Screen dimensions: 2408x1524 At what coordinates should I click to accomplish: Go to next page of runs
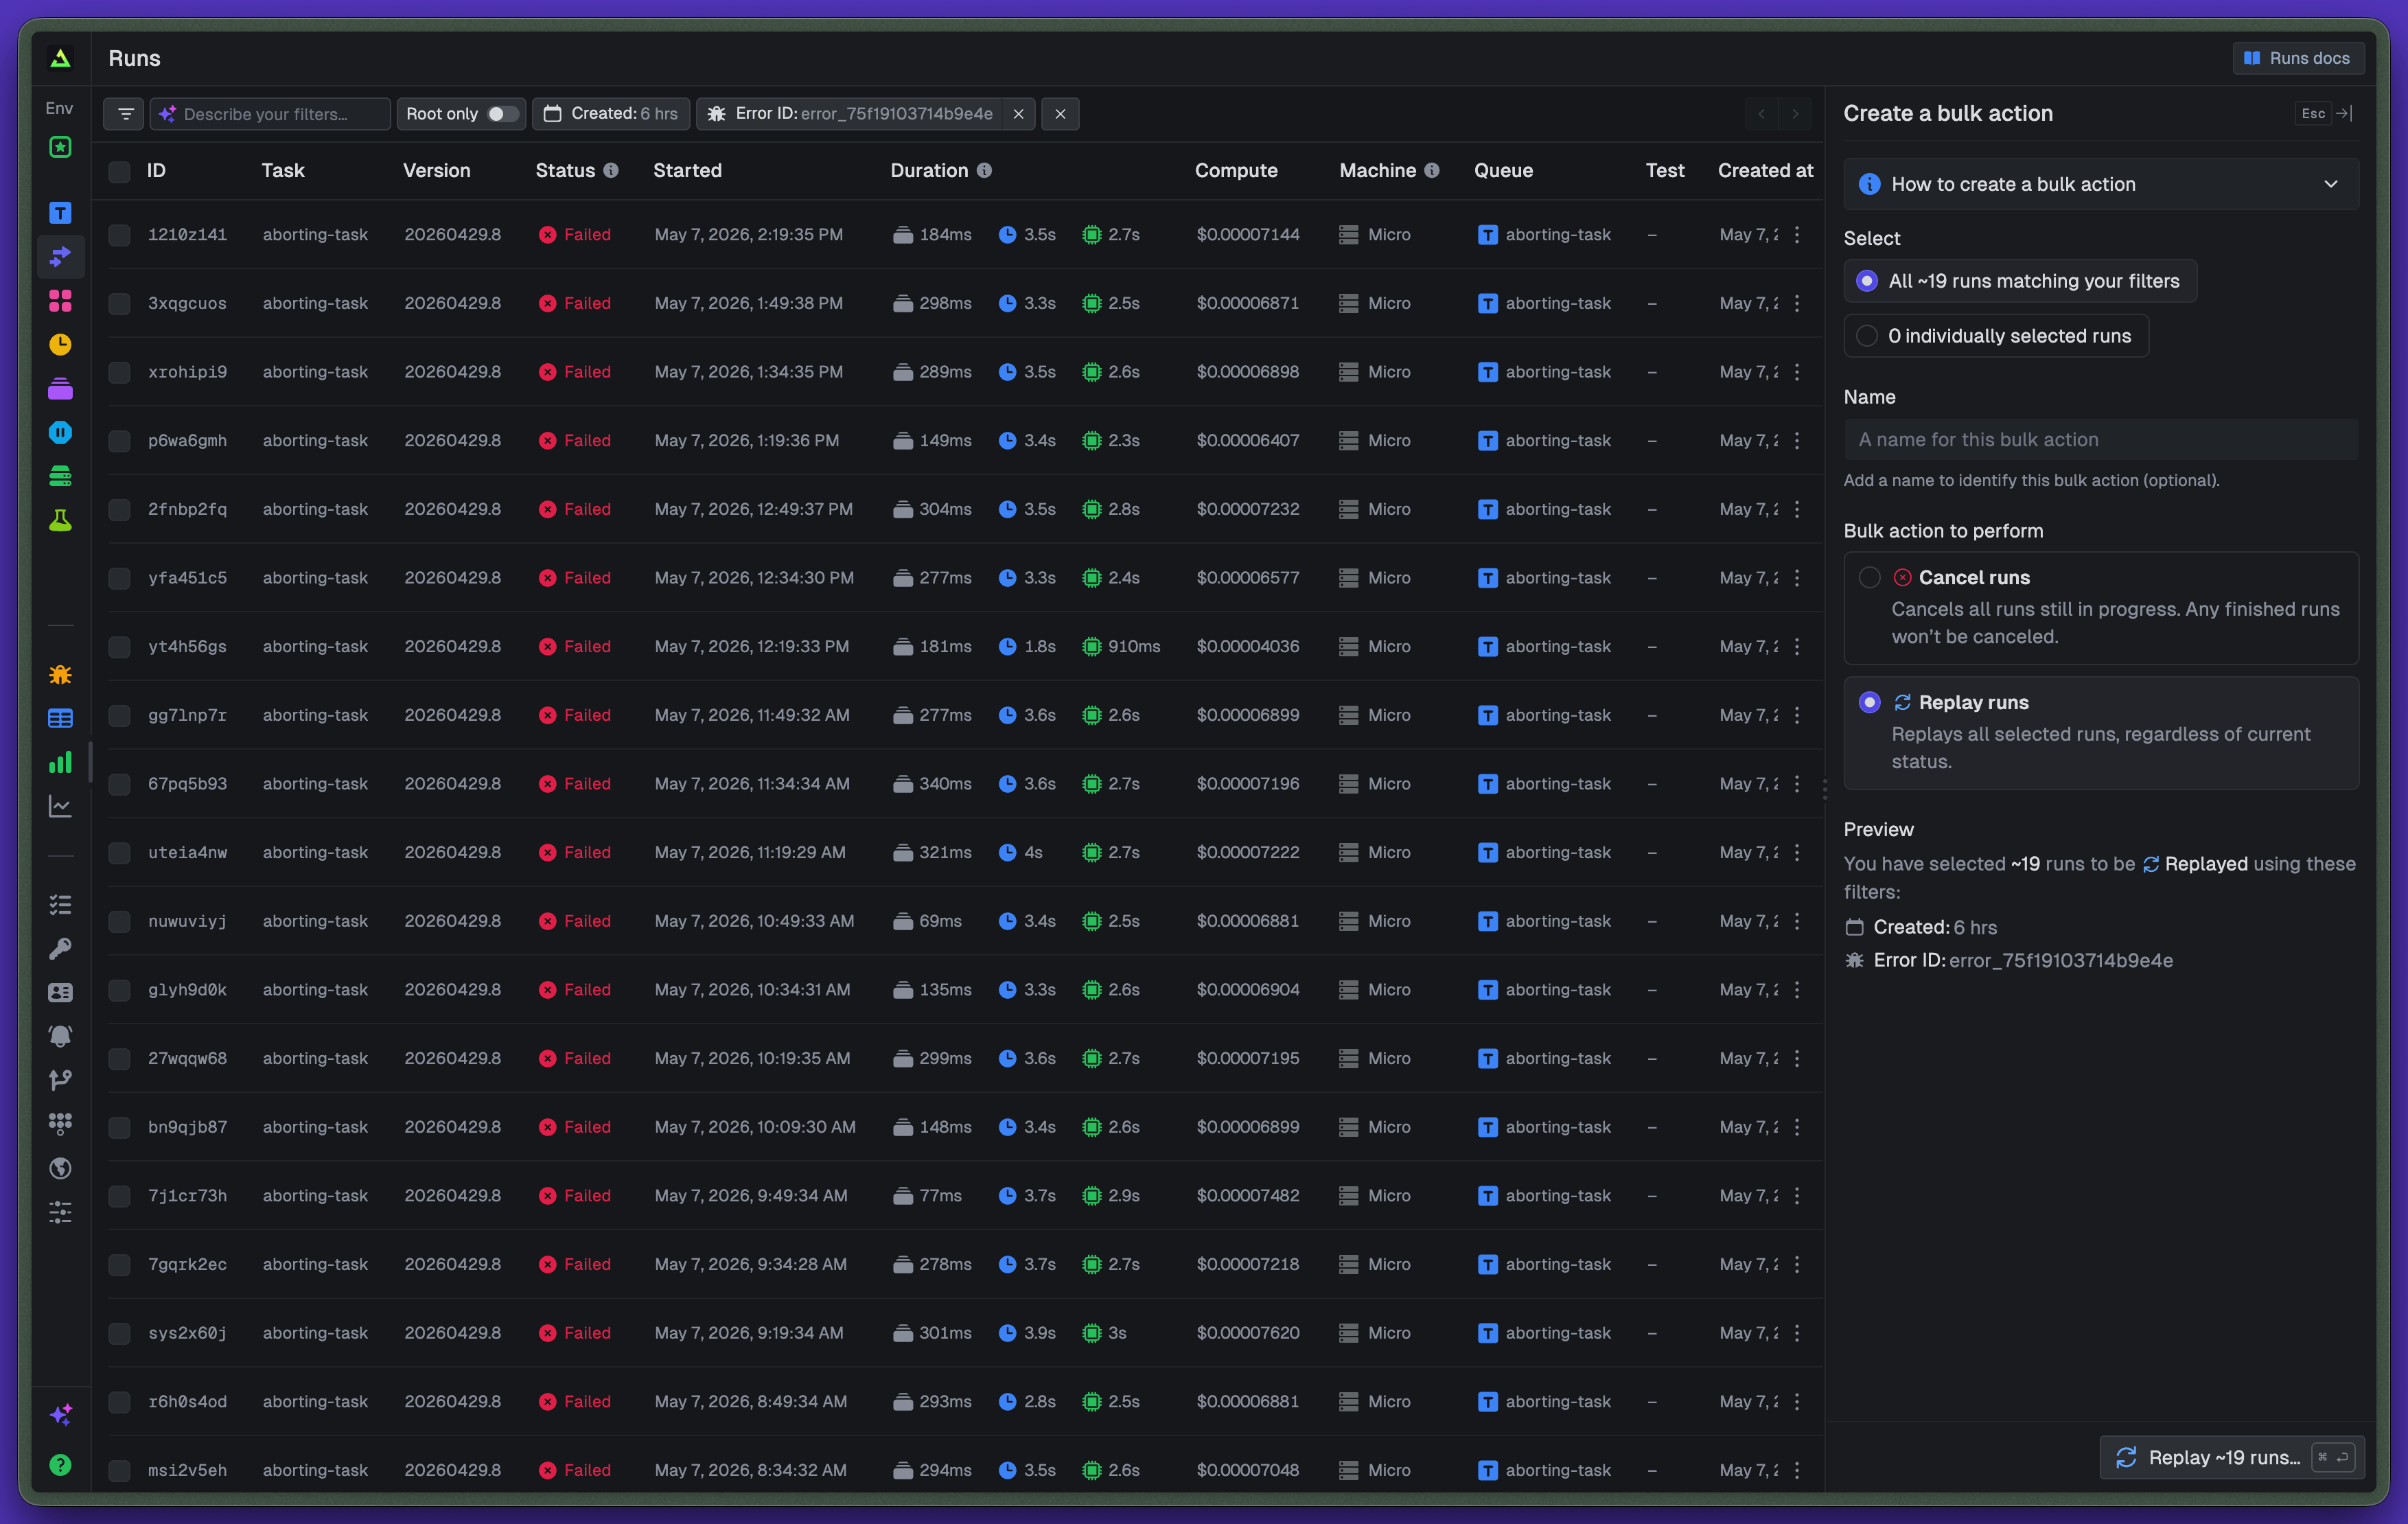(x=1795, y=114)
